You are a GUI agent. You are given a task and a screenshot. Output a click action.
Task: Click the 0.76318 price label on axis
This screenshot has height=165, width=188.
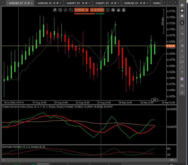coord(170,46)
